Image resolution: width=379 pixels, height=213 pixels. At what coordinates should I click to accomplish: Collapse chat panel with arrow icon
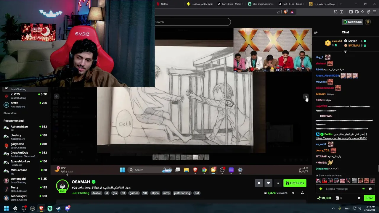pos(316,32)
